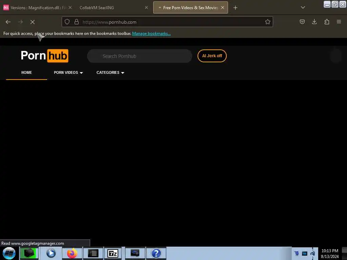Click the system tray shield flag icon

297,253
